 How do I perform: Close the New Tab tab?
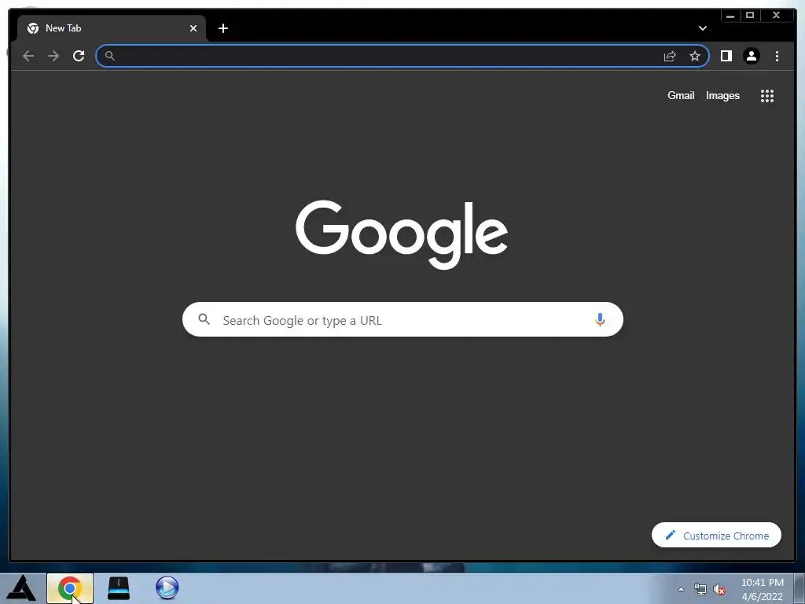(193, 28)
